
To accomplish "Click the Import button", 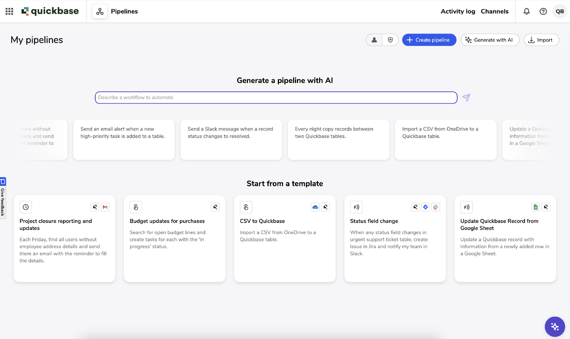I will pos(541,40).
